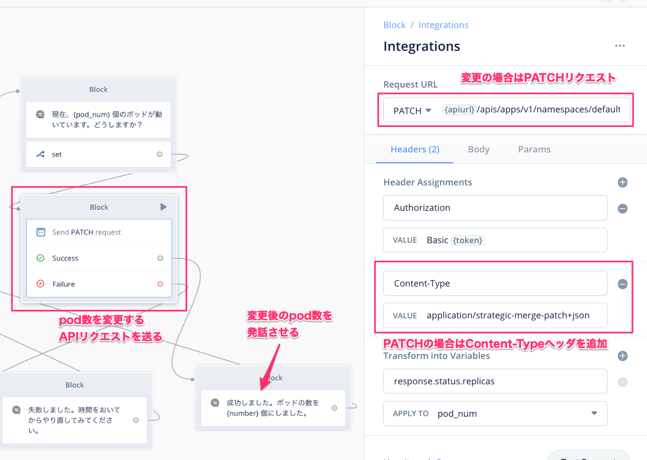This screenshot has height=460, width=647.
Task: Click output port of the 失敗しました step
Action: 136,421
